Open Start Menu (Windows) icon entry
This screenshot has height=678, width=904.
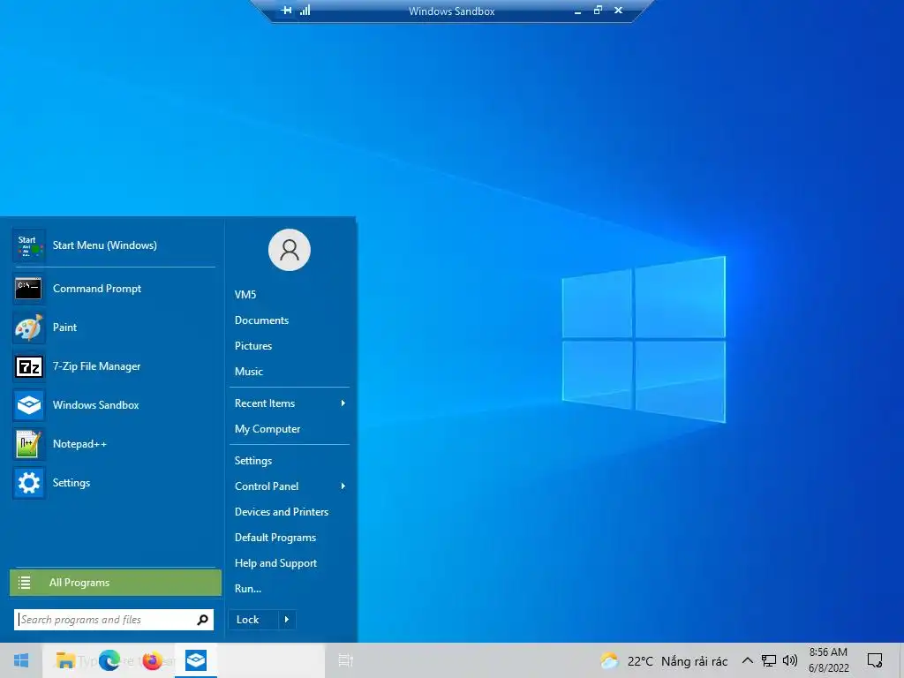(114, 245)
